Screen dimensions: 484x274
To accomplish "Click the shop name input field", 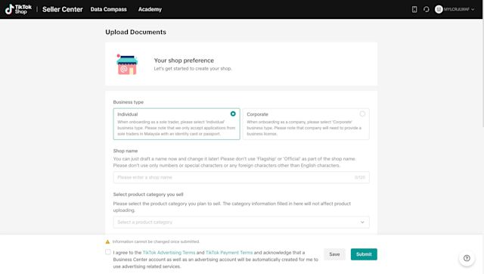I will tap(241, 177).
